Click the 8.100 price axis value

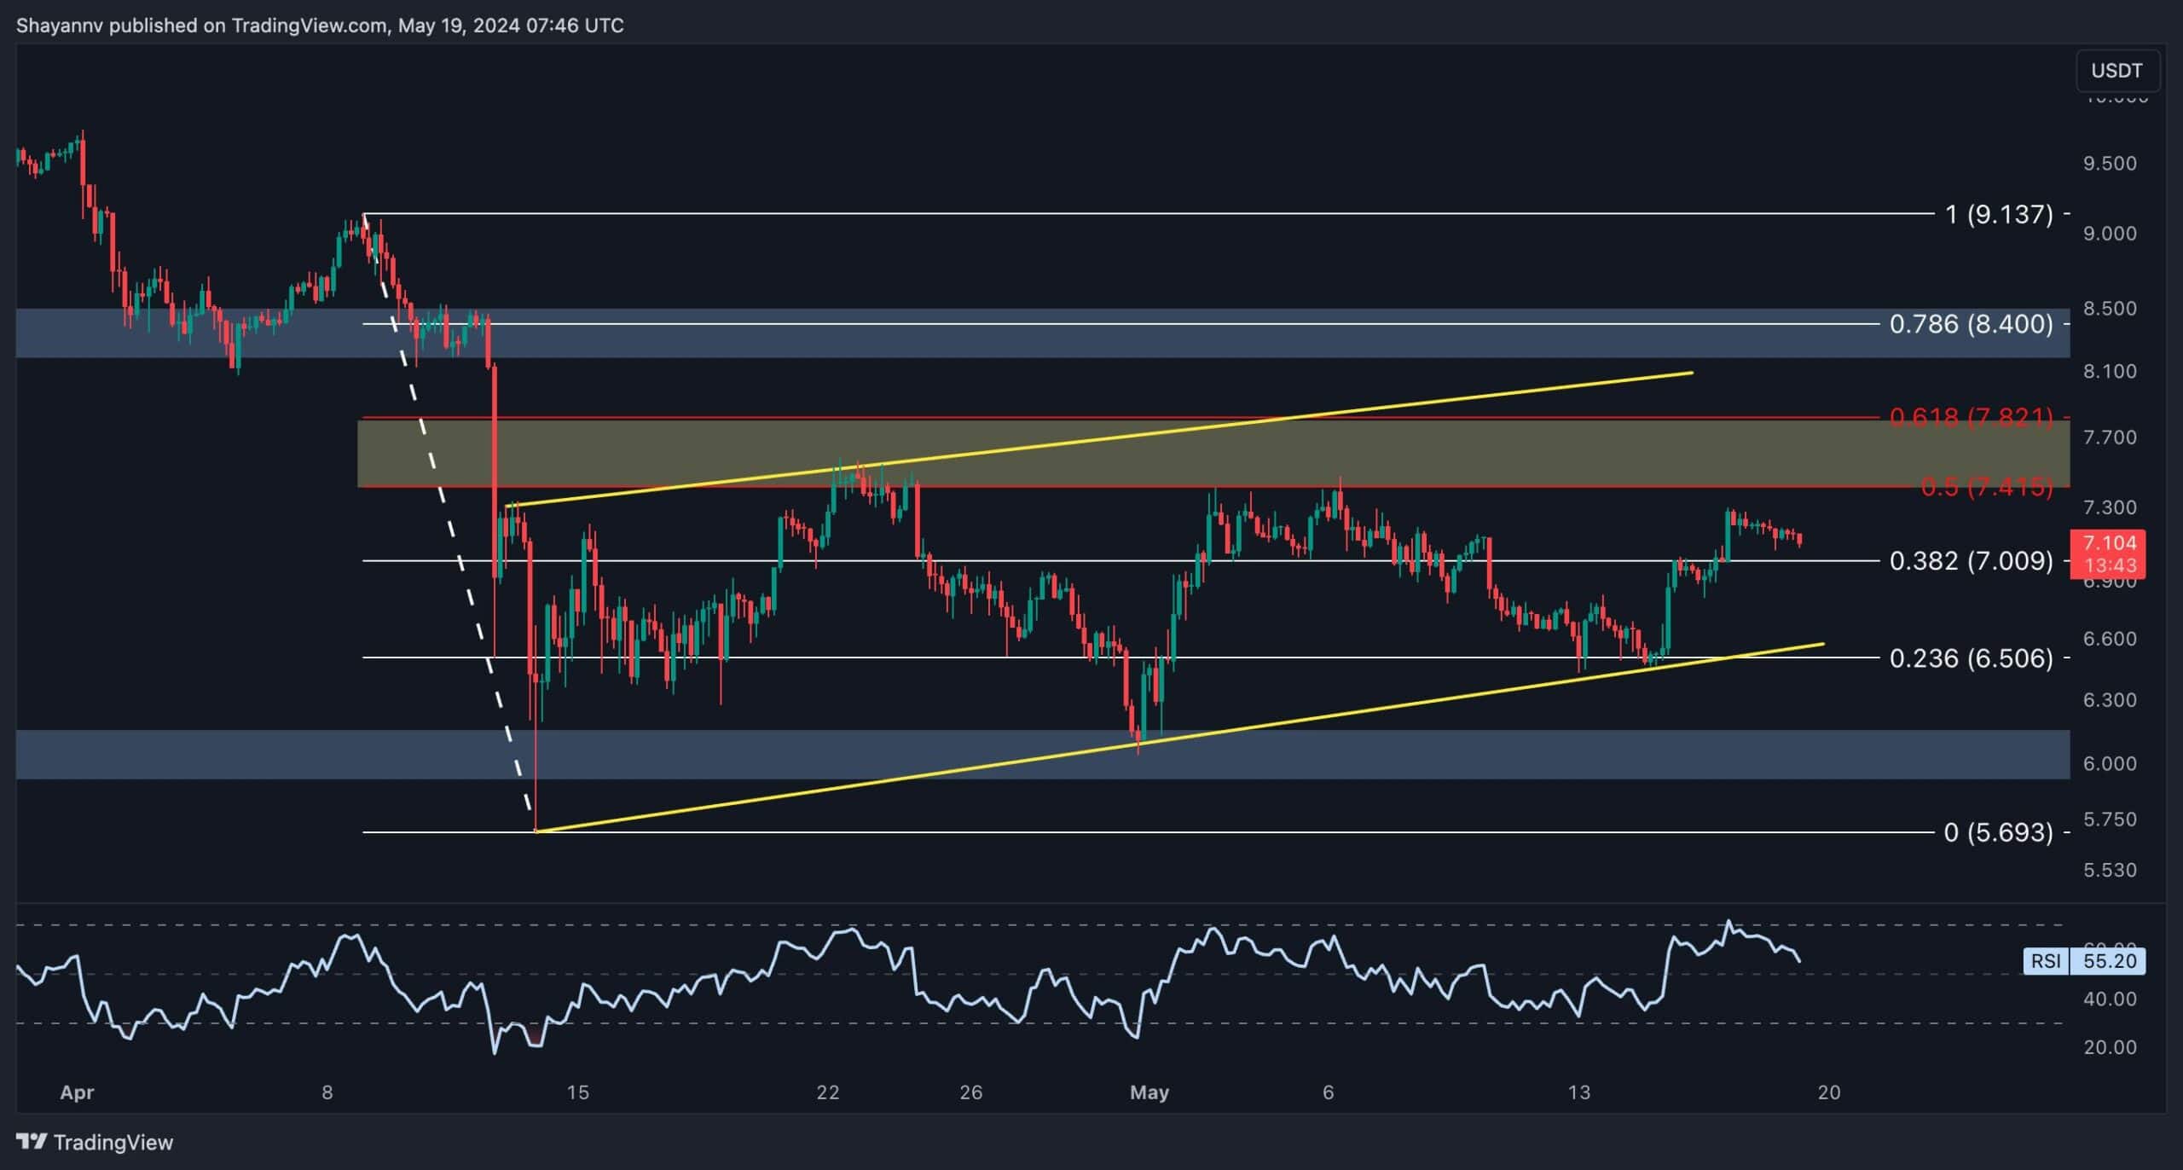coord(2110,371)
